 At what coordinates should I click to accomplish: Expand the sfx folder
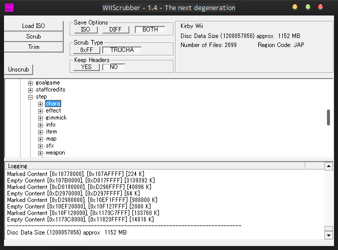pyautogui.click(x=40, y=146)
